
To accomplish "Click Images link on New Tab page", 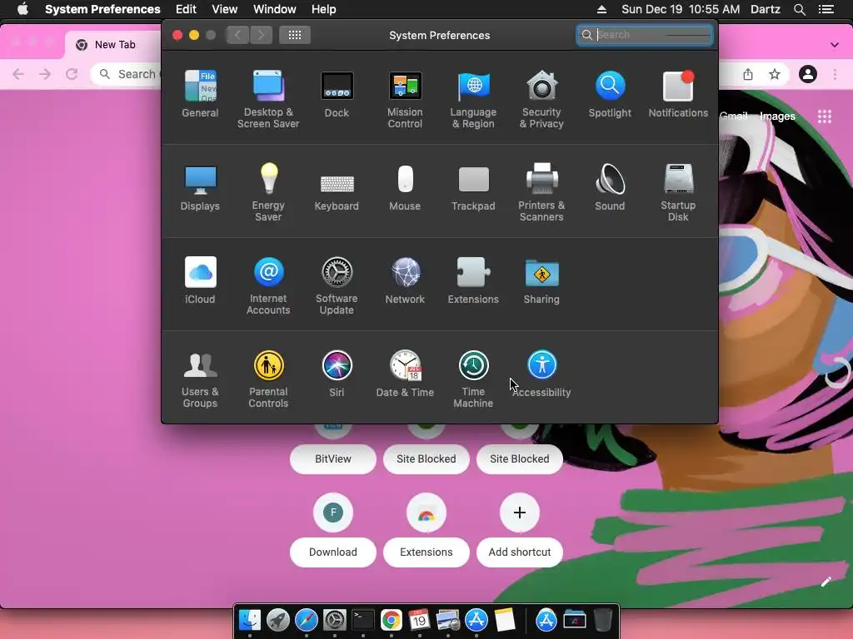I will [x=777, y=116].
